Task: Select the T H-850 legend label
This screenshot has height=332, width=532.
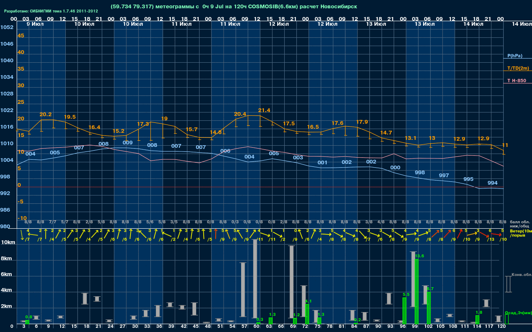Action: tap(516, 81)
